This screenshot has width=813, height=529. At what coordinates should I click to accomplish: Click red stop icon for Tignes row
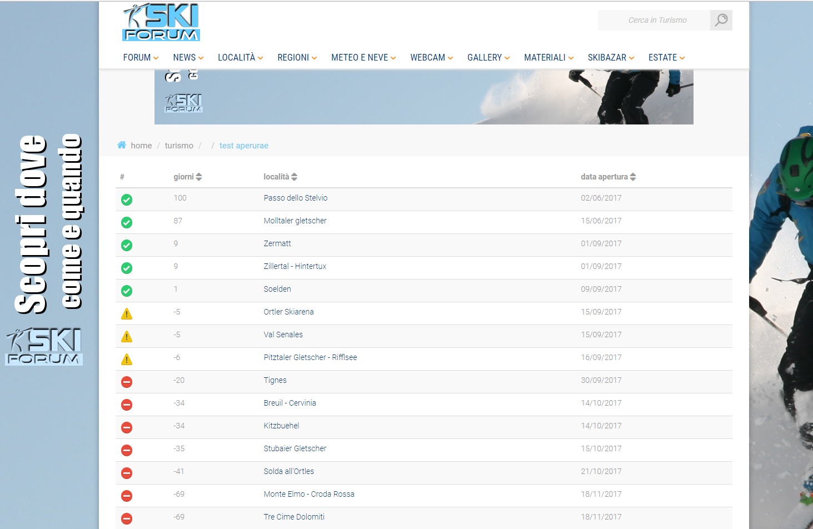click(127, 382)
